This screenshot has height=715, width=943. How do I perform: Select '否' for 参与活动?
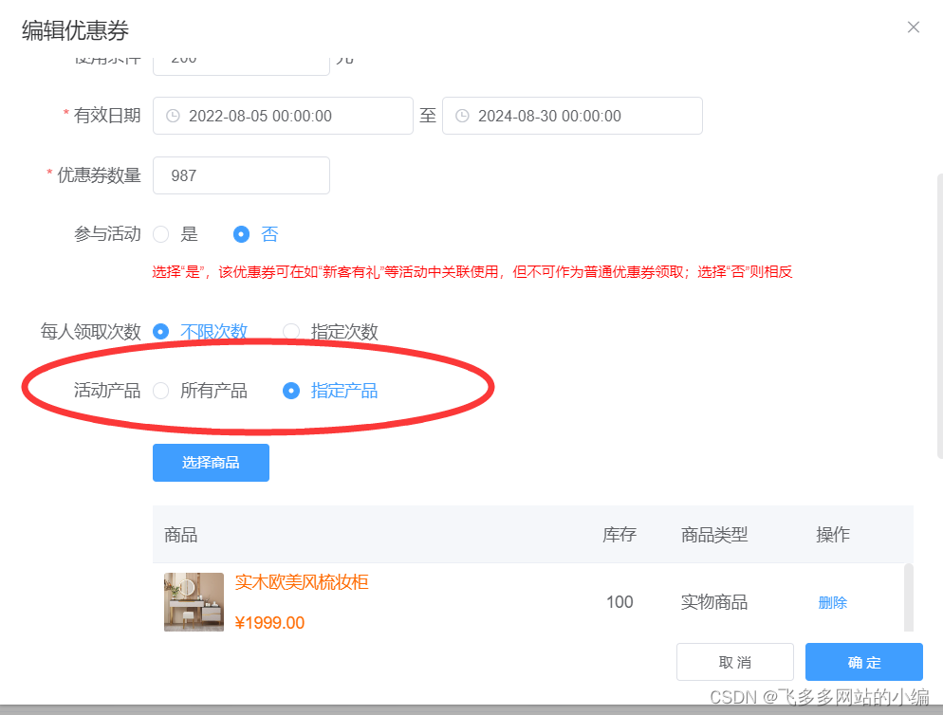(255, 234)
